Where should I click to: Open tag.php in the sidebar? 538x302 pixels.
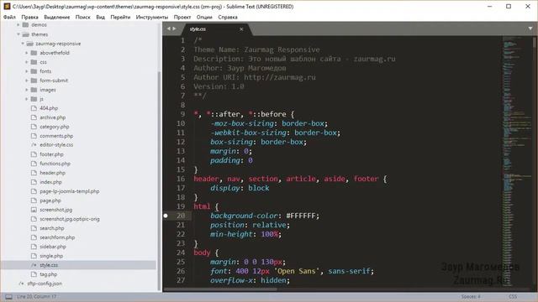click(49, 274)
